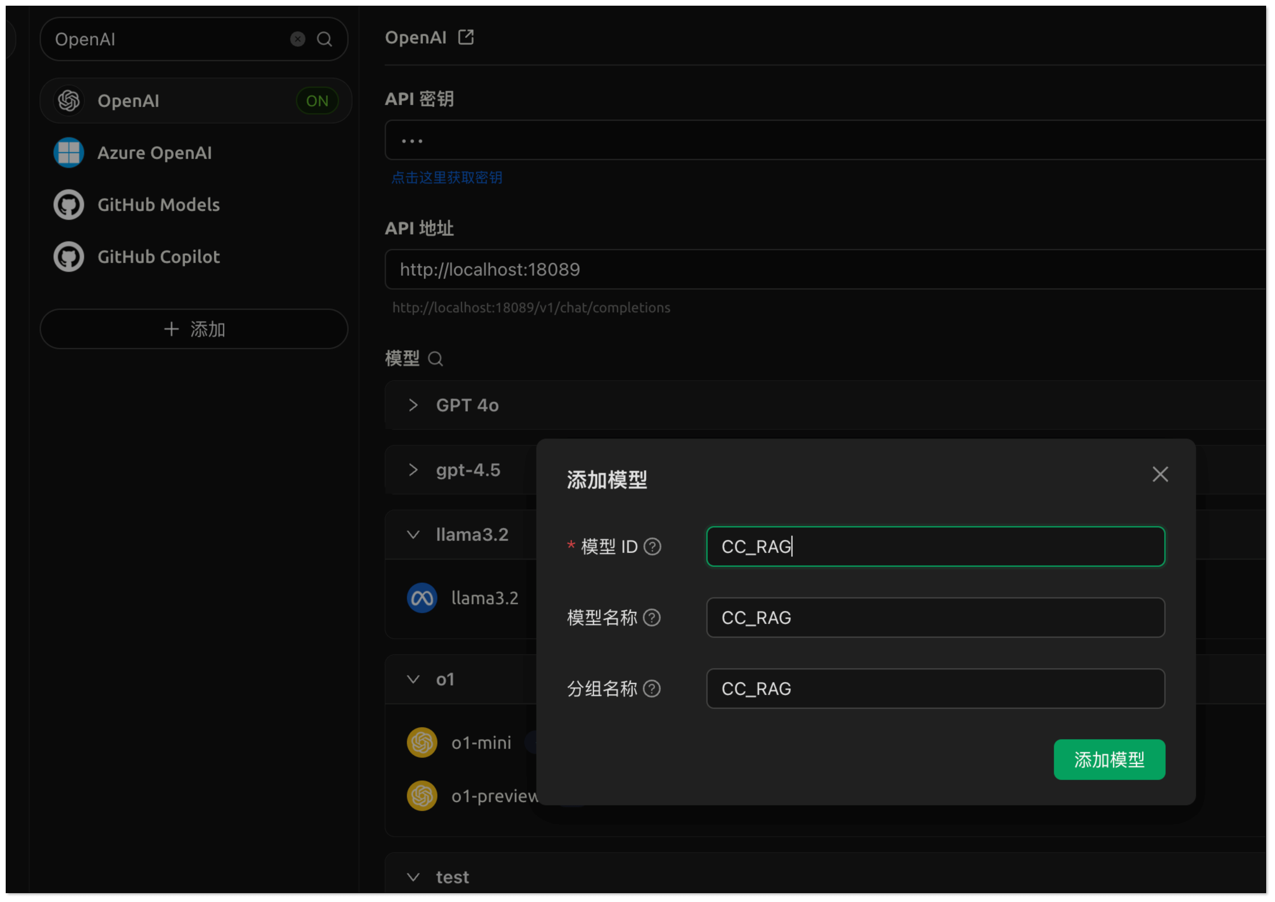This screenshot has height=902, width=1275.
Task: Click the green 添加模型 button
Action: point(1109,759)
